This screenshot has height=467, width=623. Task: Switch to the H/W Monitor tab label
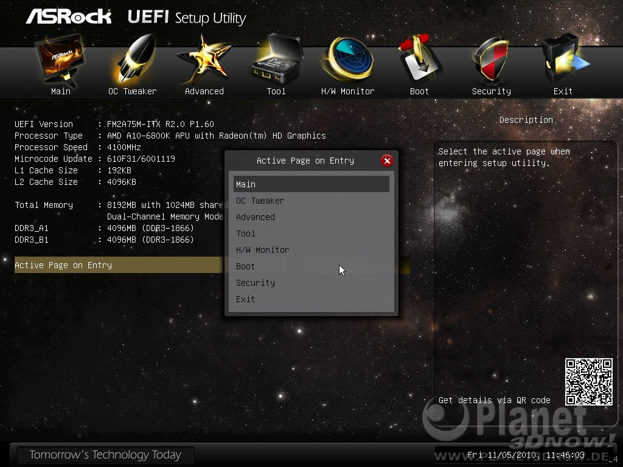[x=347, y=91]
